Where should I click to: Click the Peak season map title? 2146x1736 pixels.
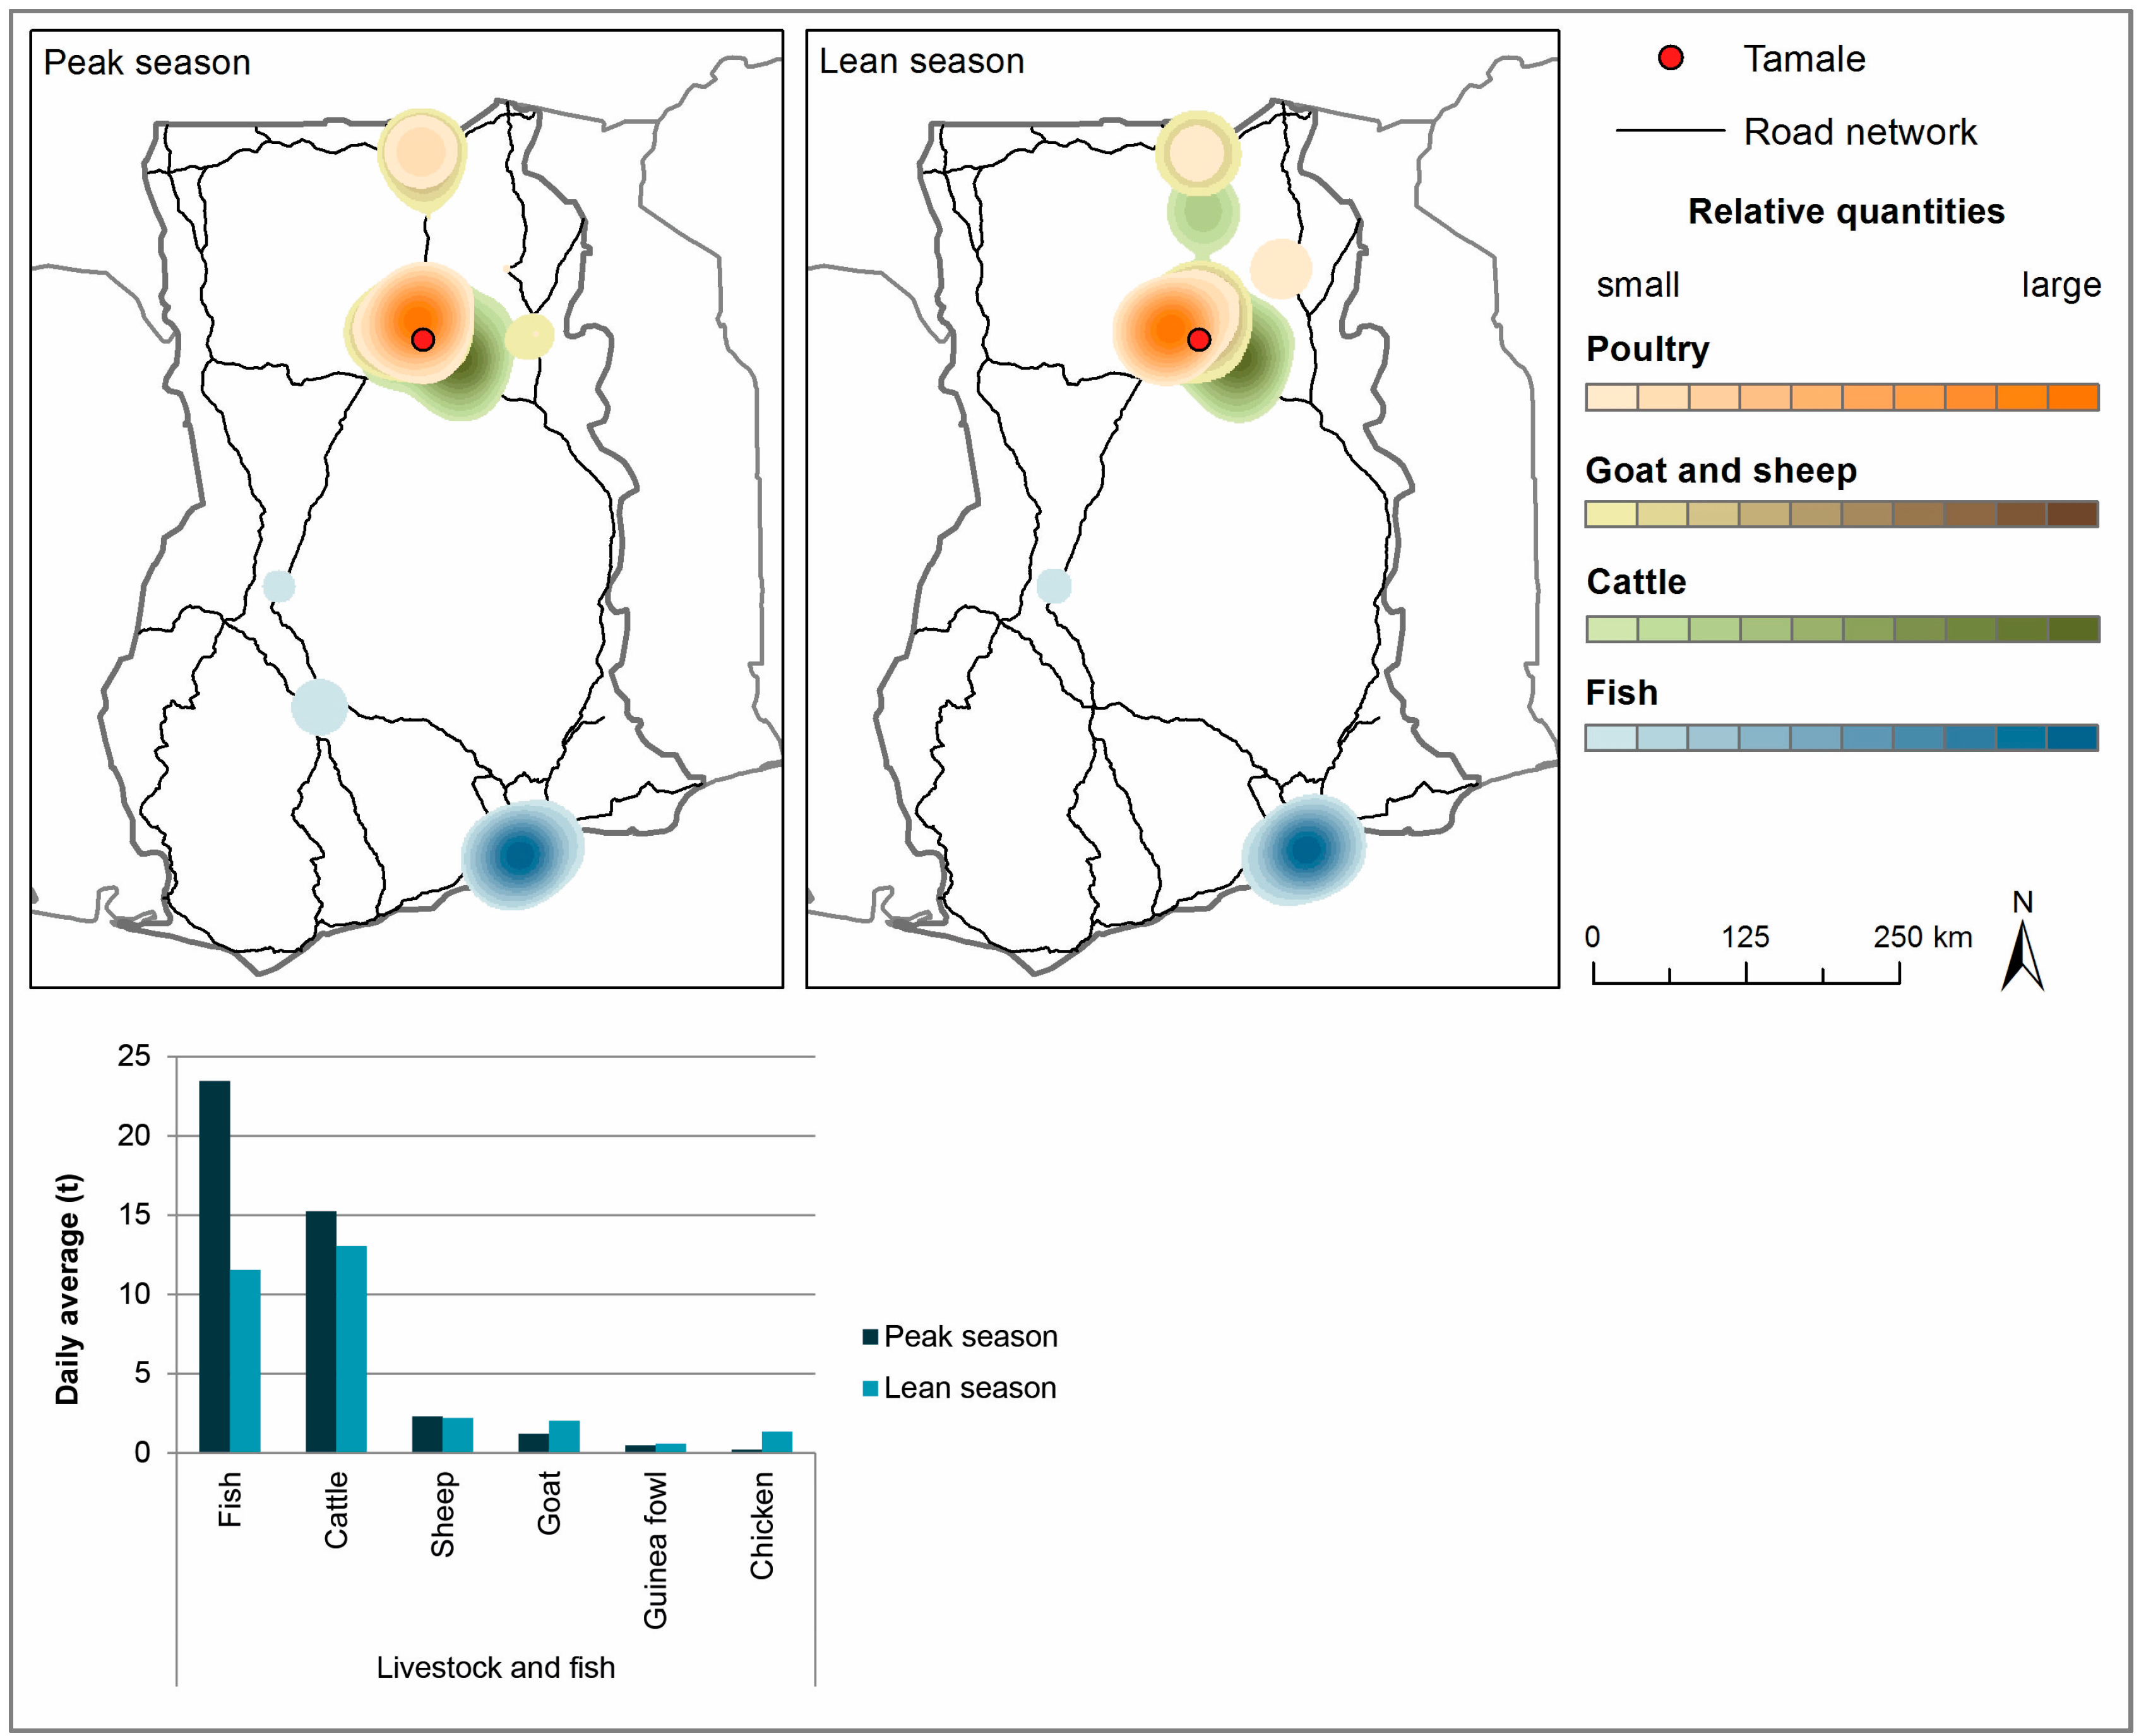[147, 63]
